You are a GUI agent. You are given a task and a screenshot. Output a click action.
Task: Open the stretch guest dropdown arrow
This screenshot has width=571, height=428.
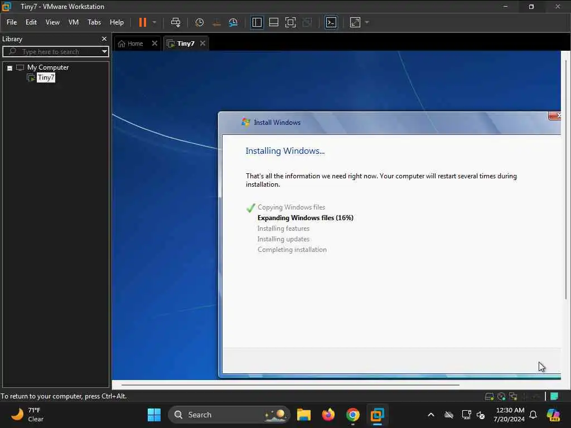[367, 22]
